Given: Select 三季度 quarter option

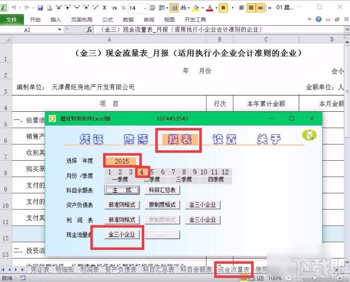Looking at the screenshot, I should pyautogui.click(x=184, y=179).
